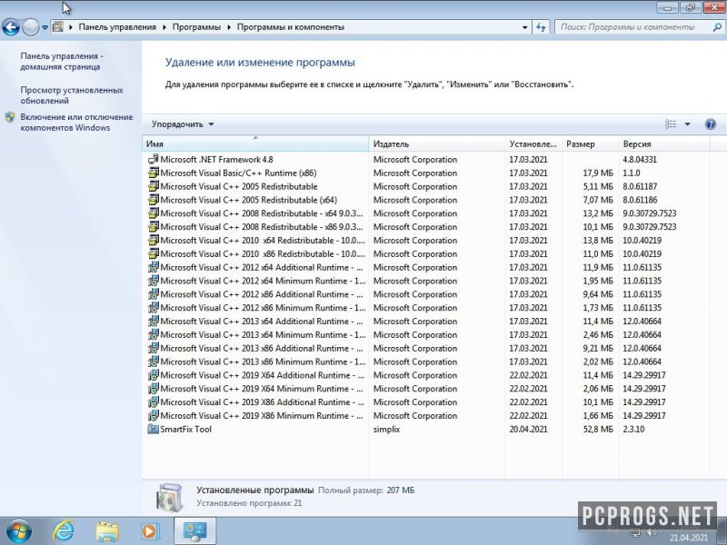
Task: Select Visual C++ 2008 x64 entry icon
Action: pyautogui.click(x=153, y=213)
